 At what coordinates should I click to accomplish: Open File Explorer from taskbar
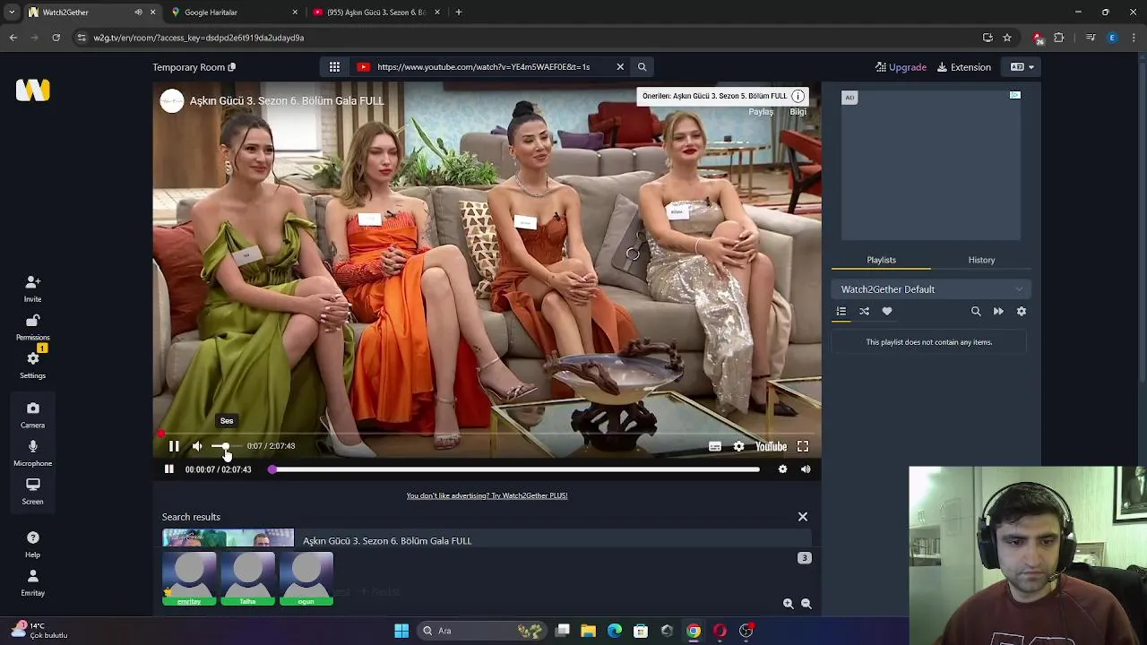pyautogui.click(x=588, y=631)
